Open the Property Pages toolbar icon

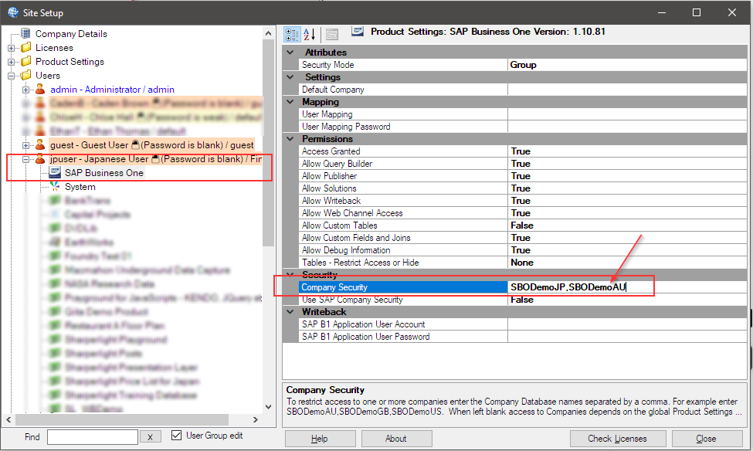click(332, 34)
